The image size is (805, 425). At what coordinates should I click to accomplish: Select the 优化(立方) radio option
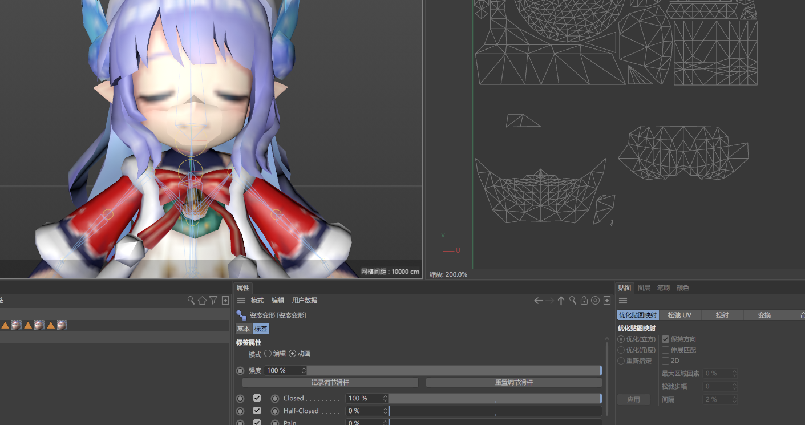[621, 339]
